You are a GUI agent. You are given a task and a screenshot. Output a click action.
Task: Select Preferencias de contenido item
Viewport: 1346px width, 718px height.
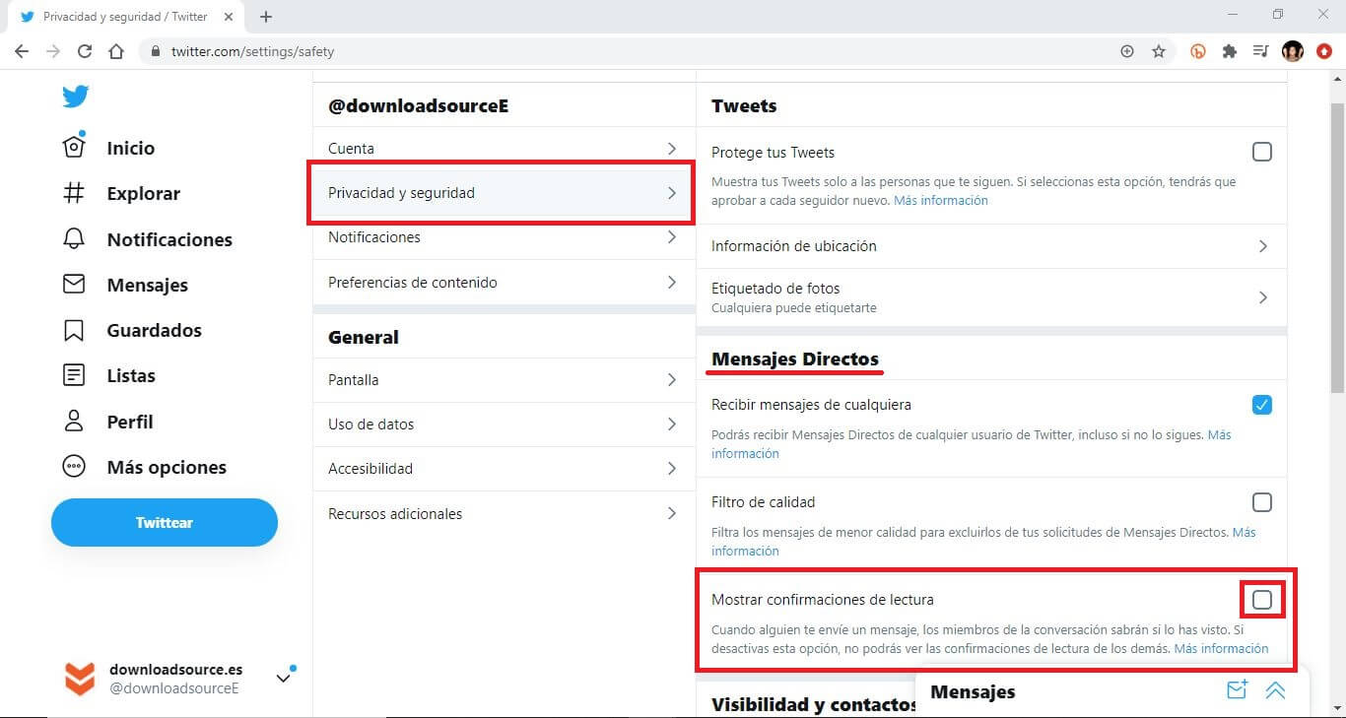(504, 282)
